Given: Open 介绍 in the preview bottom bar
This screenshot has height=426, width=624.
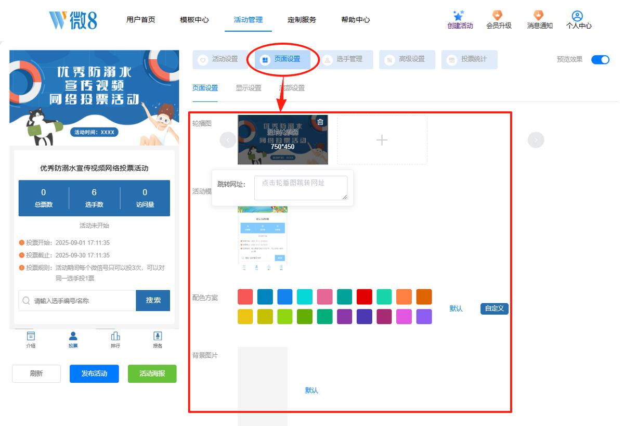Looking at the screenshot, I should pos(31,340).
